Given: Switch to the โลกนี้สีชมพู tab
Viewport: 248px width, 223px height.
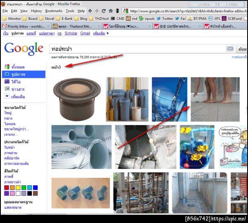Looking at the screenshot, I should pyautogui.click(x=127, y=26).
